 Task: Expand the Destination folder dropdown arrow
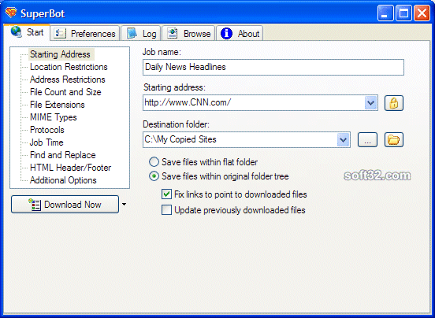(x=343, y=139)
